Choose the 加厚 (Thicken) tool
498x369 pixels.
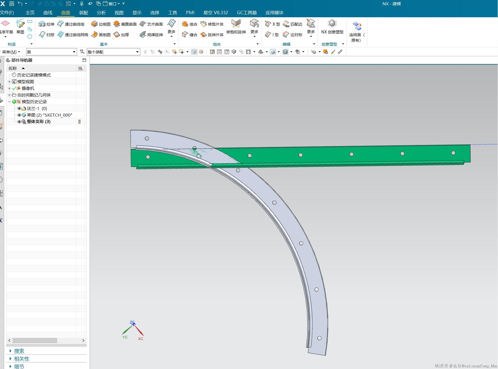[121, 35]
